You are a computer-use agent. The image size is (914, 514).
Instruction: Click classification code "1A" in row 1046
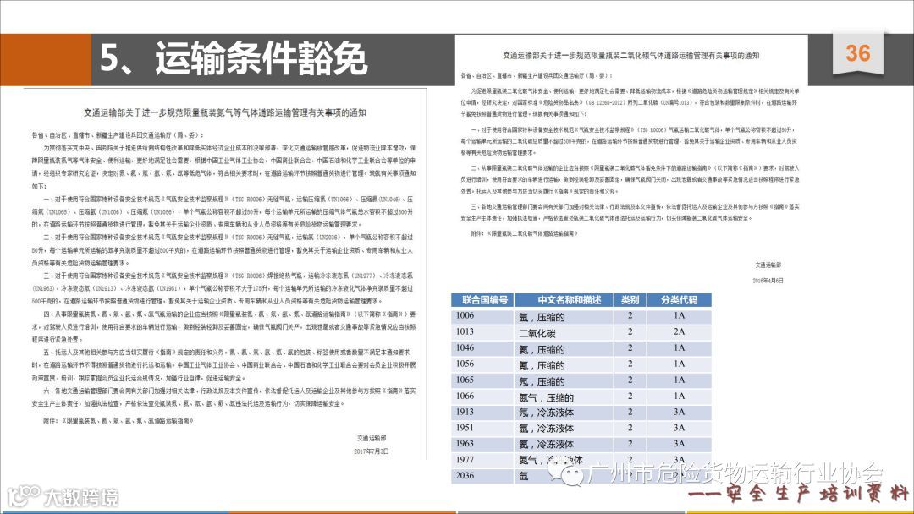pyautogui.click(x=679, y=347)
